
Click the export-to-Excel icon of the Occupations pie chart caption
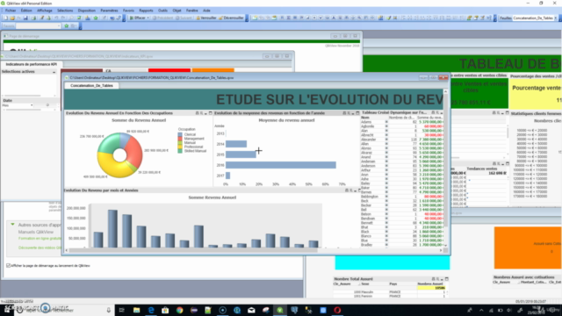coord(201,113)
